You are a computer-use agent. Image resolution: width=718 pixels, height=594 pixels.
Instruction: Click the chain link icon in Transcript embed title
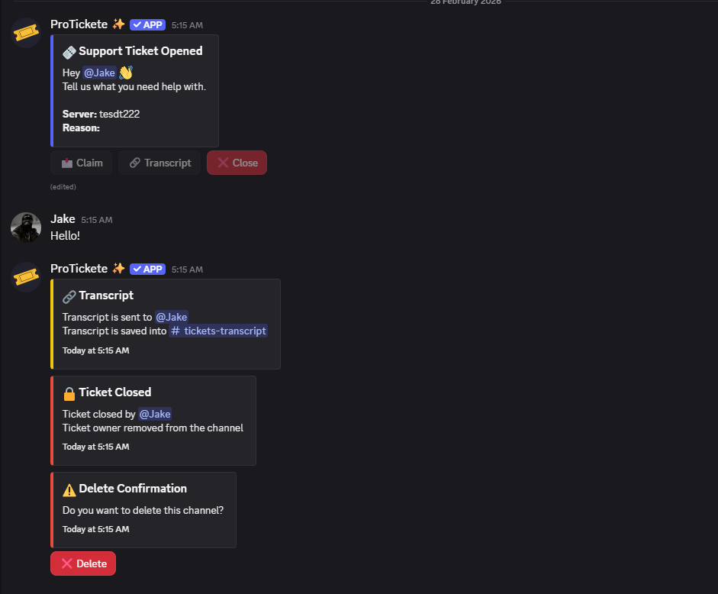click(69, 295)
